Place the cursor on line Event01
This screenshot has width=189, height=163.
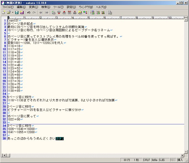coord(13,20)
